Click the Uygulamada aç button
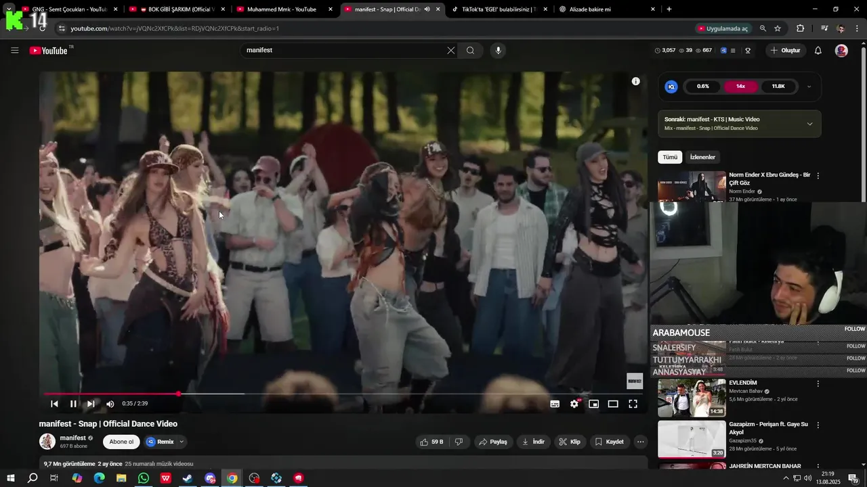This screenshot has width=867, height=487. point(723,28)
